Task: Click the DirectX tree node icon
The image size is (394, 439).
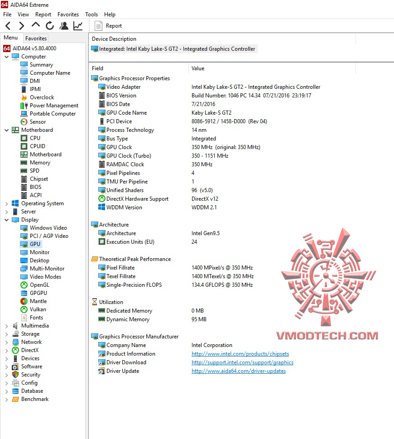Action: point(15,350)
